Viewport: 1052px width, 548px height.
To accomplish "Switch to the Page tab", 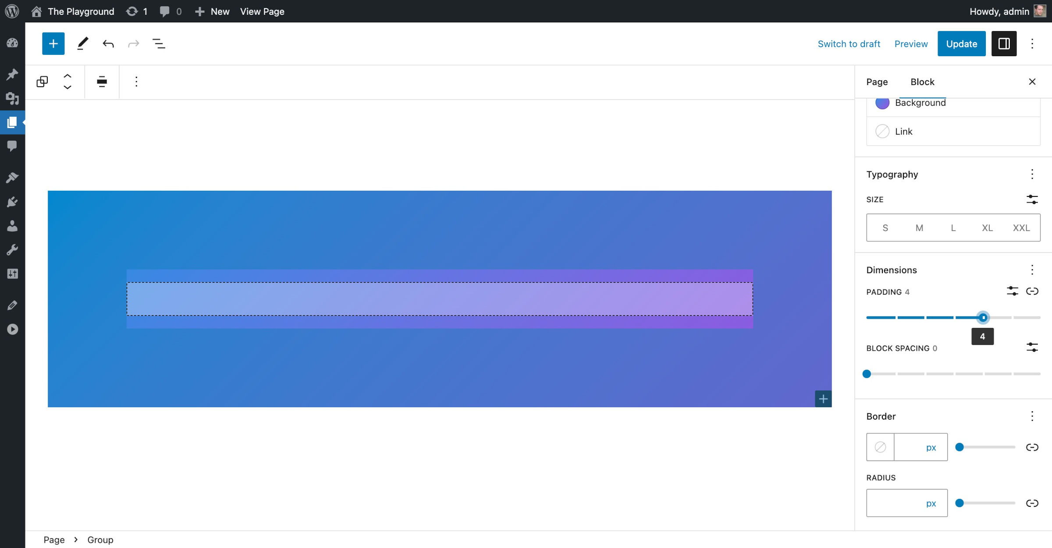I will pyautogui.click(x=877, y=82).
